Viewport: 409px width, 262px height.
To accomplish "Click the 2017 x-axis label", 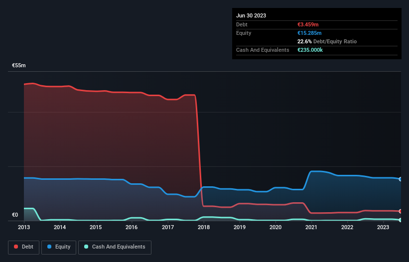I will click(x=168, y=227).
